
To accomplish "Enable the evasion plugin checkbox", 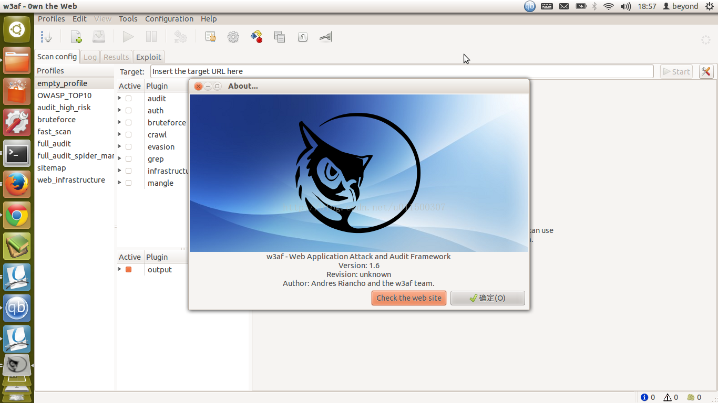I will [x=128, y=147].
